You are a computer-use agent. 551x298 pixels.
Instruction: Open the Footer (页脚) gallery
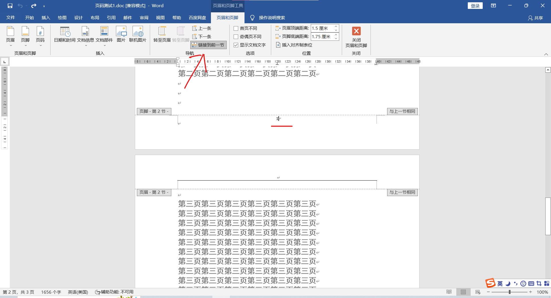pos(25,36)
